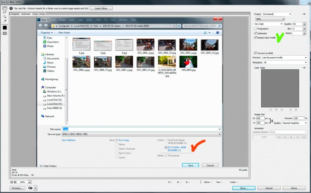Click the Back arrow in Save As
The width and height of the screenshot is (311, 193).
coord(40,26)
